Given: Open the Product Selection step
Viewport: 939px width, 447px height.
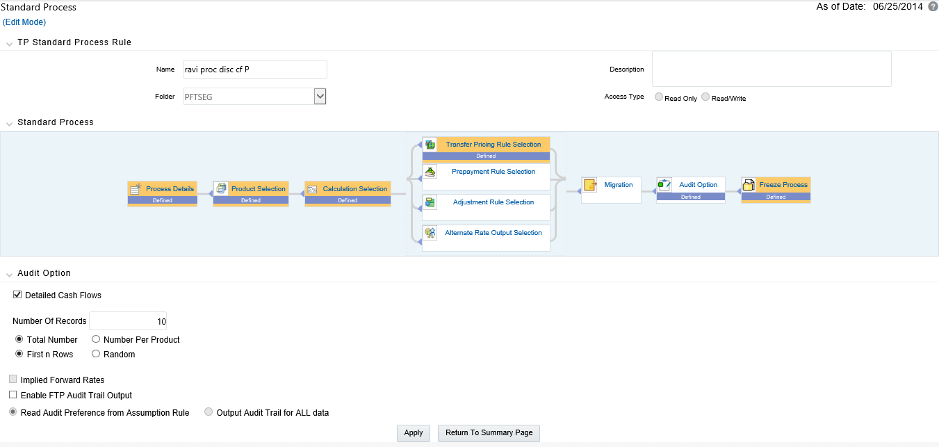Looking at the screenshot, I should pyautogui.click(x=258, y=189).
